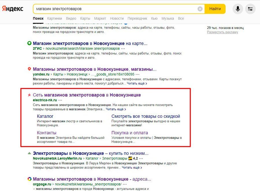Clear the search query with the X icon
260x191 pixels.
[x=200, y=9]
